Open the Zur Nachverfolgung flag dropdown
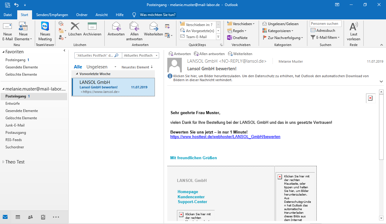386x224 pixels. [283, 38]
